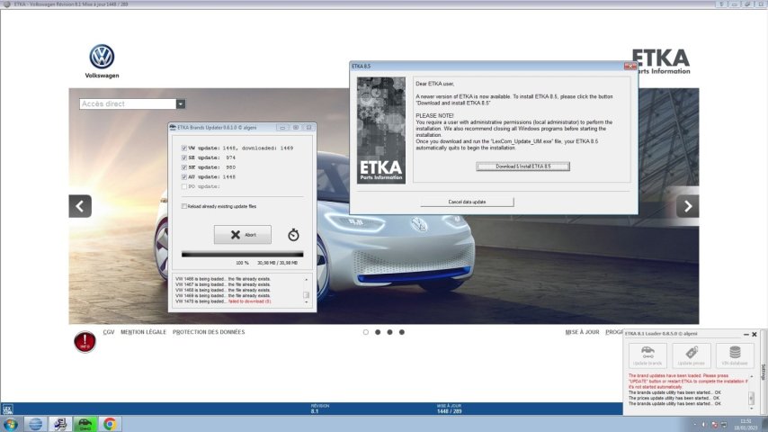
Task: Open the Settings side tab in Loader
Action: pyautogui.click(x=764, y=371)
